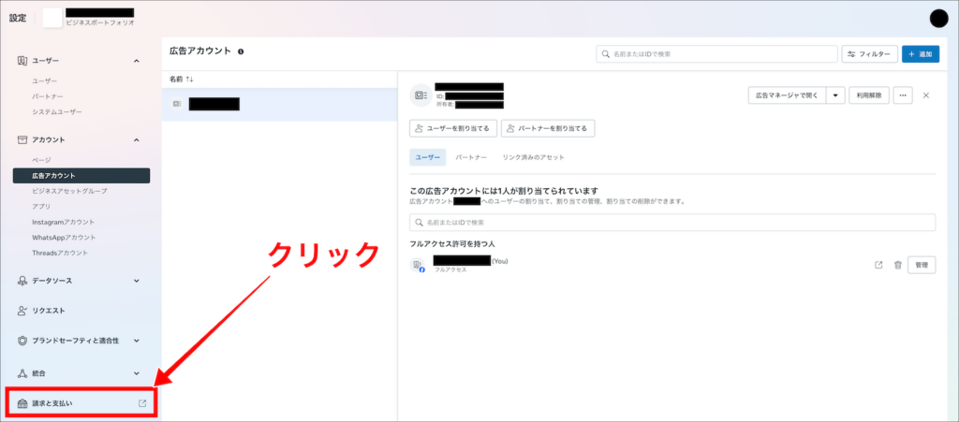The height and width of the screenshot is (422, 959).
Task: Click the ユーザー section people icon
Action: click(22, 61)
